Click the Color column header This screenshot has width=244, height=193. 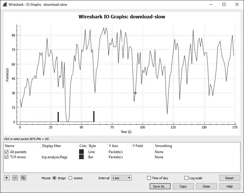[x=83, y=146]
